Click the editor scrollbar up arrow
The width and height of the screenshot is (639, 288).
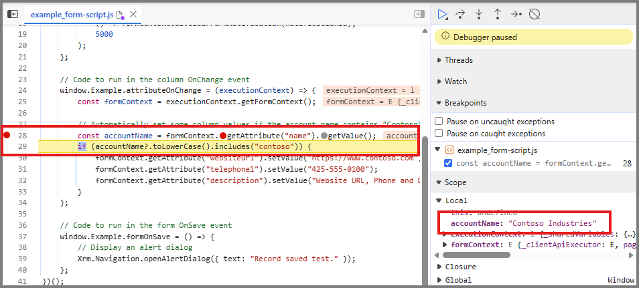click(x=424, y=31)
